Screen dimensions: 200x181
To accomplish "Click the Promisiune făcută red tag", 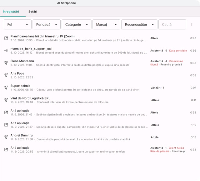I will point(167,63).
